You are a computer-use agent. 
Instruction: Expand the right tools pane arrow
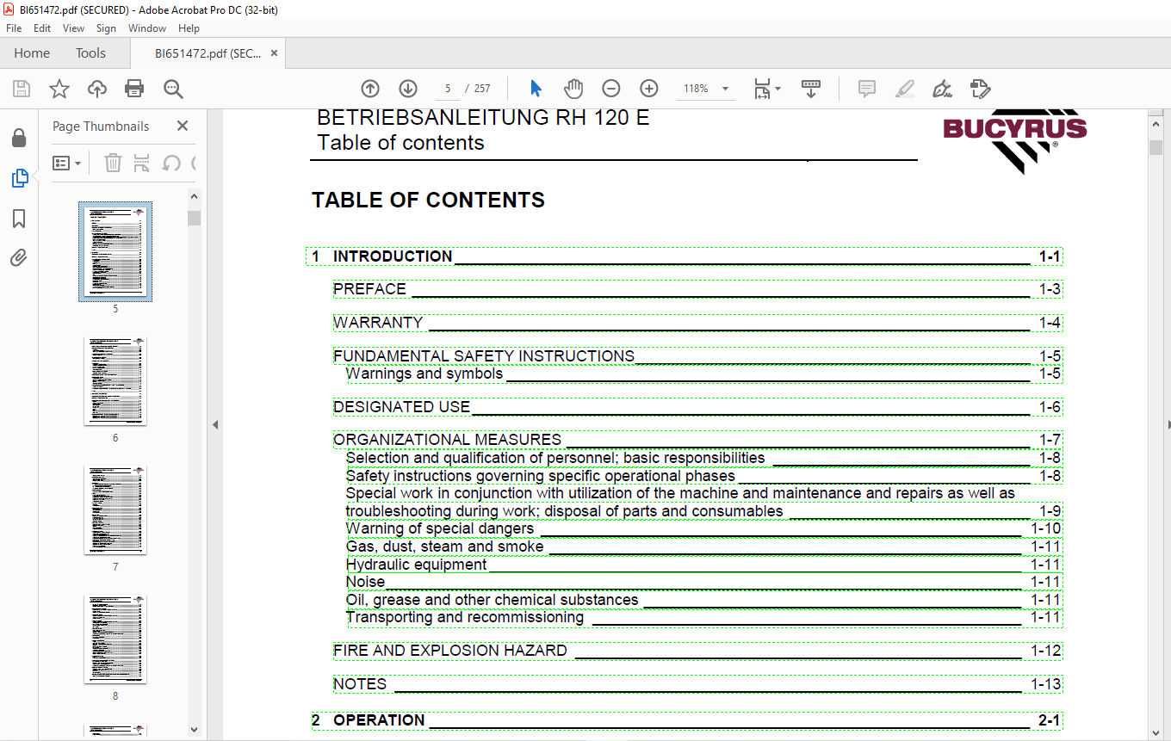pos(1168,424)
